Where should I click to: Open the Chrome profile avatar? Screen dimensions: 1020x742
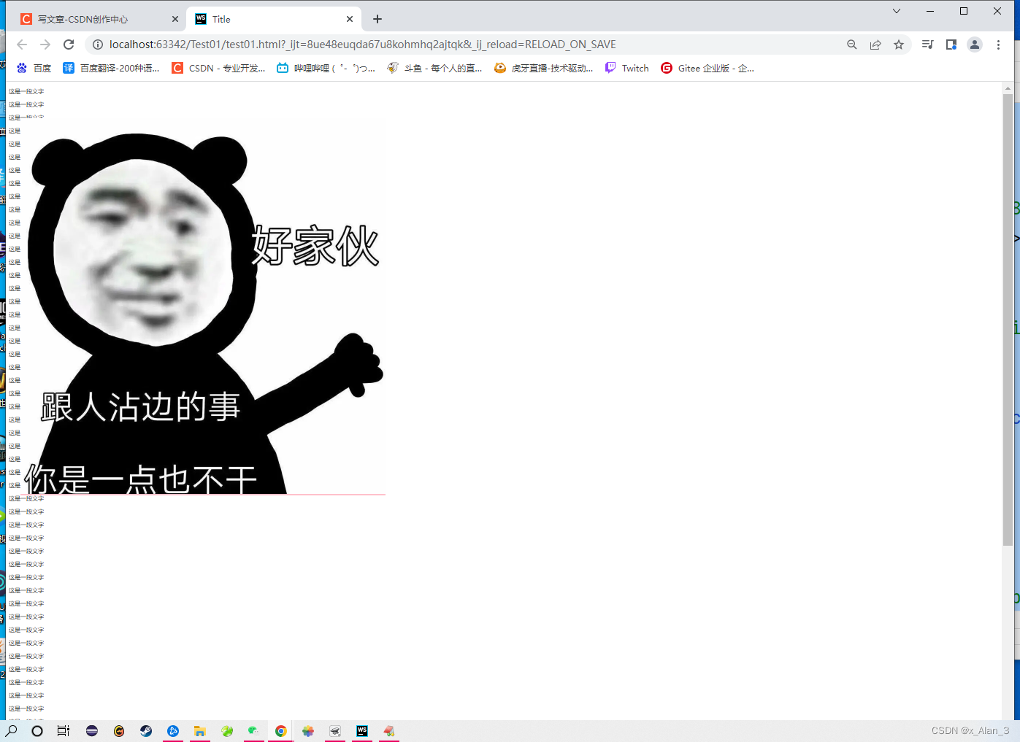pos(975,45)
